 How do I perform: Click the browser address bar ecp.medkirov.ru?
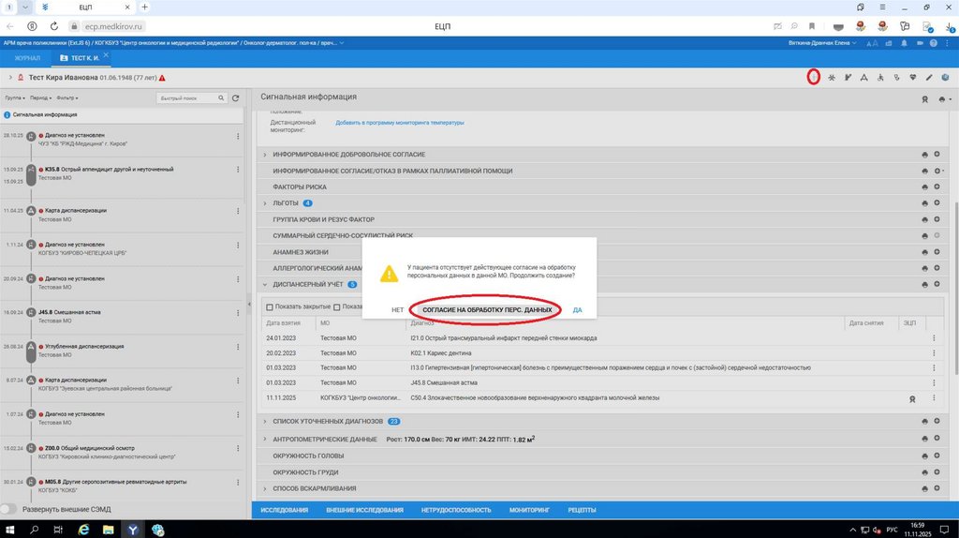click(113, 26)
